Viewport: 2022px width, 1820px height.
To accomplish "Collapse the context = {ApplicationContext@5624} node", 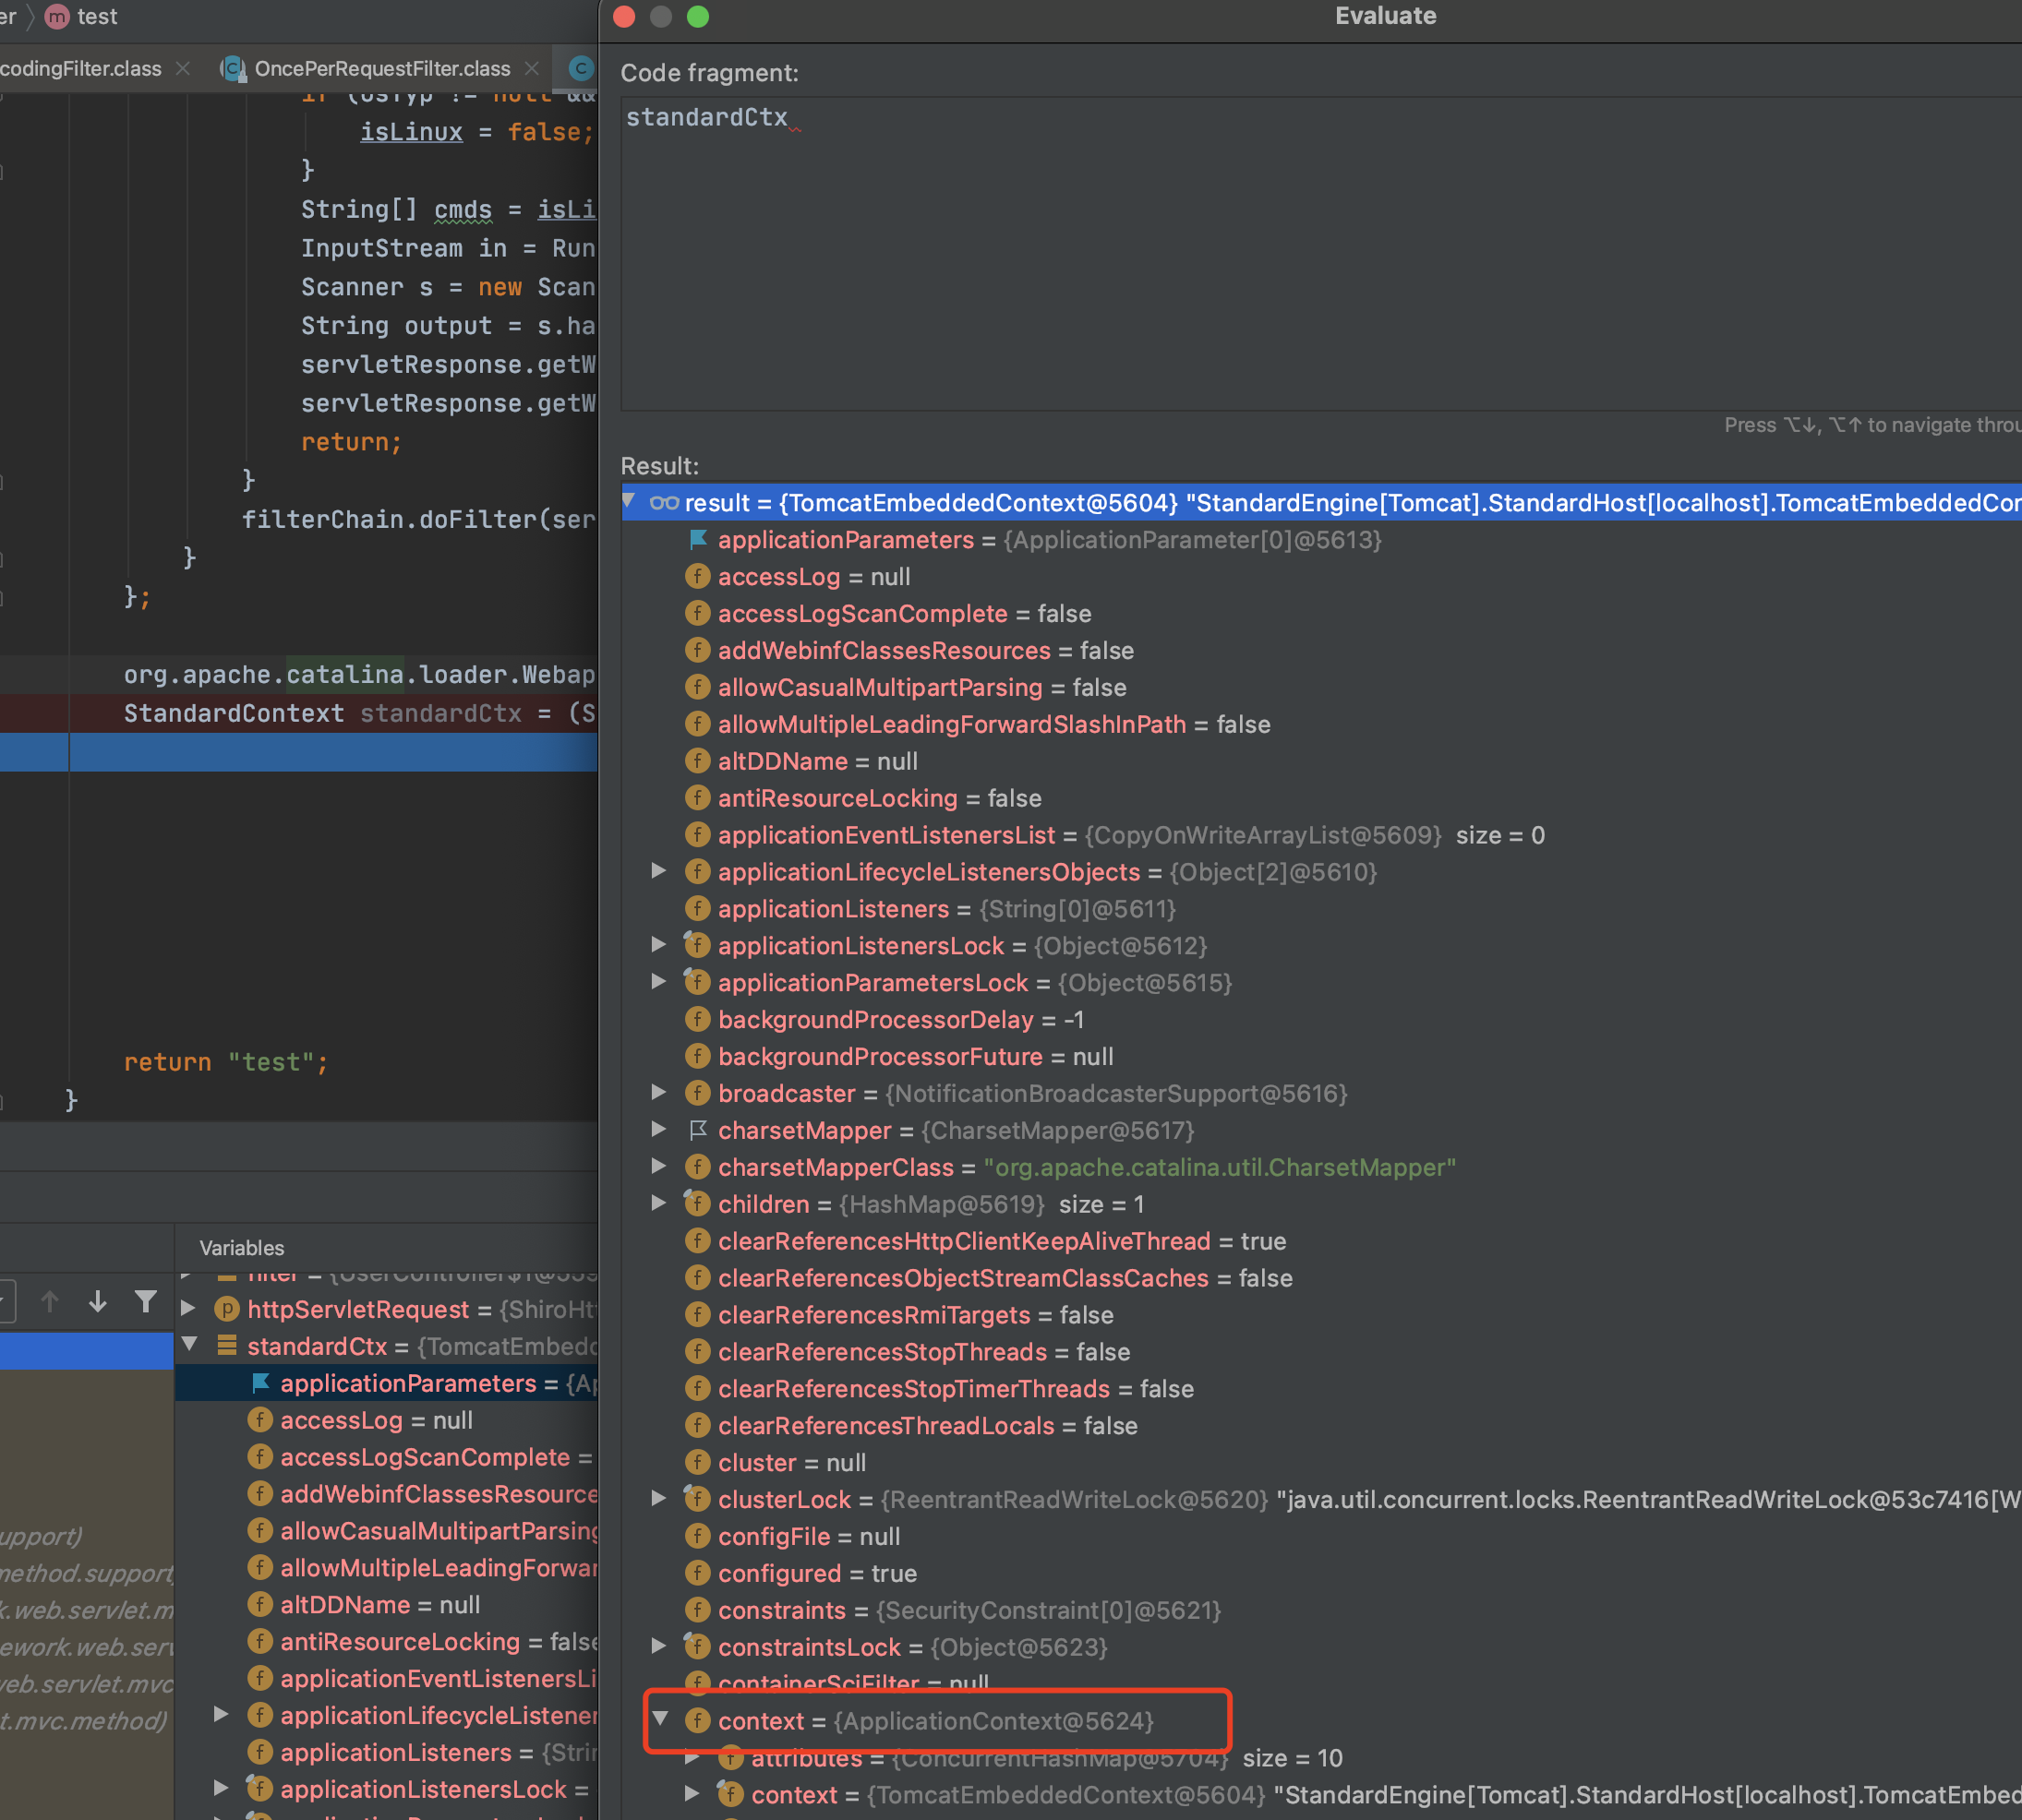I will [x=660, y=1719].
